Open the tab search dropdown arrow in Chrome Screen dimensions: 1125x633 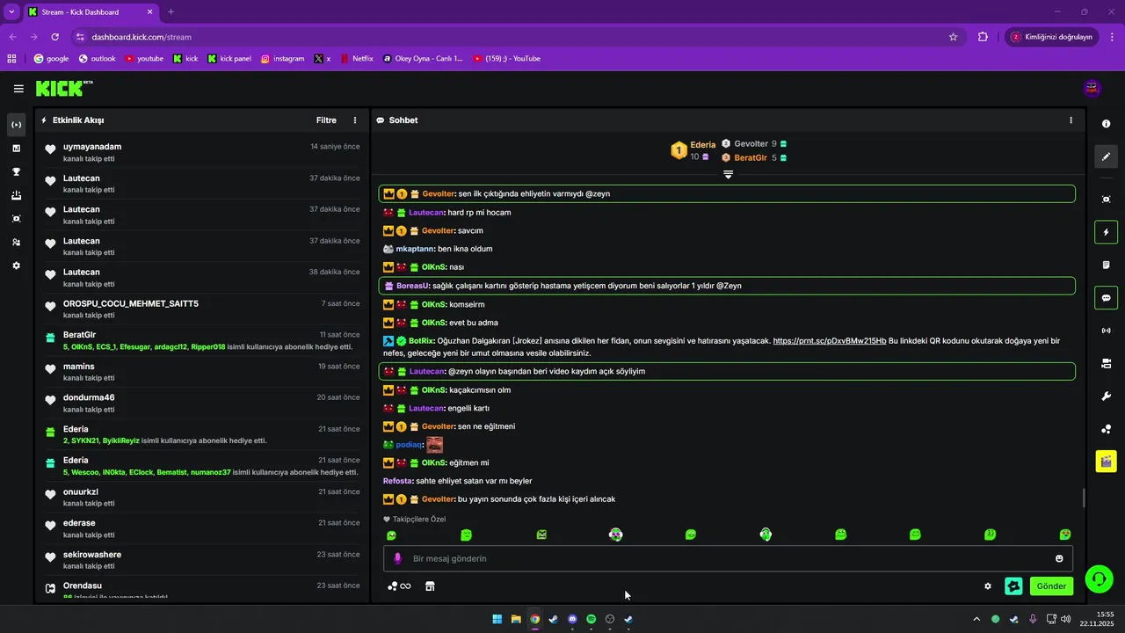[x=11, y=12]
